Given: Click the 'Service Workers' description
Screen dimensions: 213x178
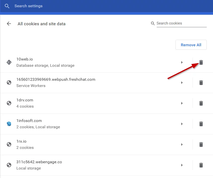Looking at the screenshot, I should [x=31, y=85].
